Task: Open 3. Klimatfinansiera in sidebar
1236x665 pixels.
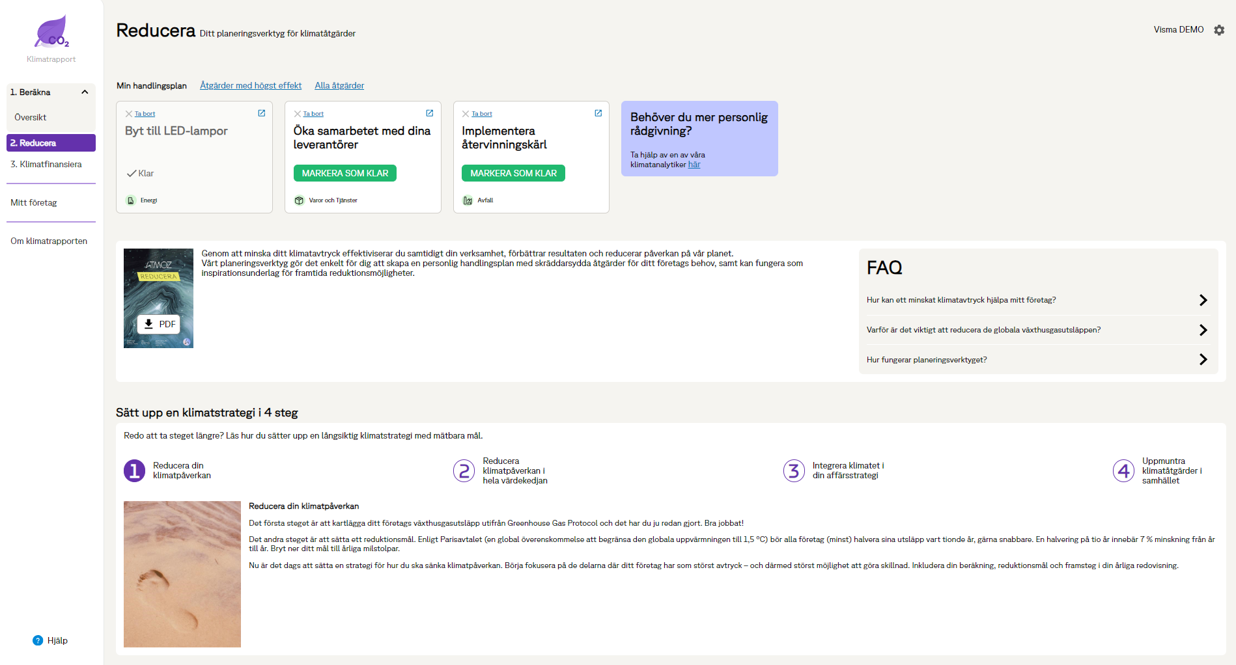Action: 46,165
